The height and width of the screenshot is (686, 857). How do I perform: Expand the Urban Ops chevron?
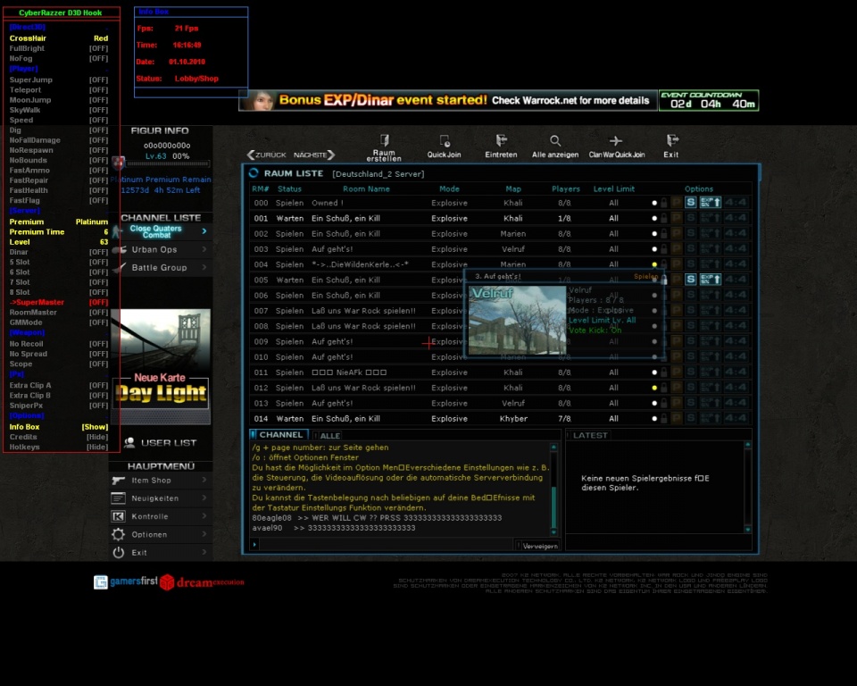pos(204,249)
